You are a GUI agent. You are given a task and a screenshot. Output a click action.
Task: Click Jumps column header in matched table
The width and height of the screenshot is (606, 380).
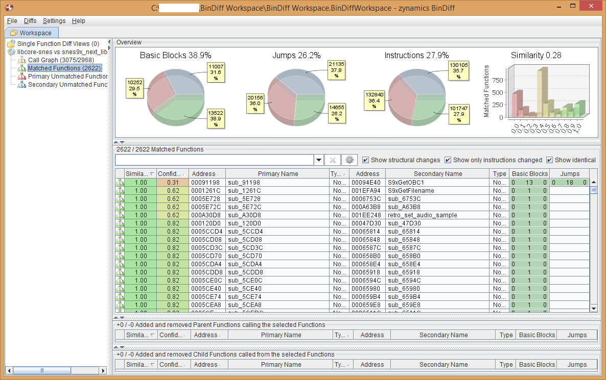(x=570, y=173)
